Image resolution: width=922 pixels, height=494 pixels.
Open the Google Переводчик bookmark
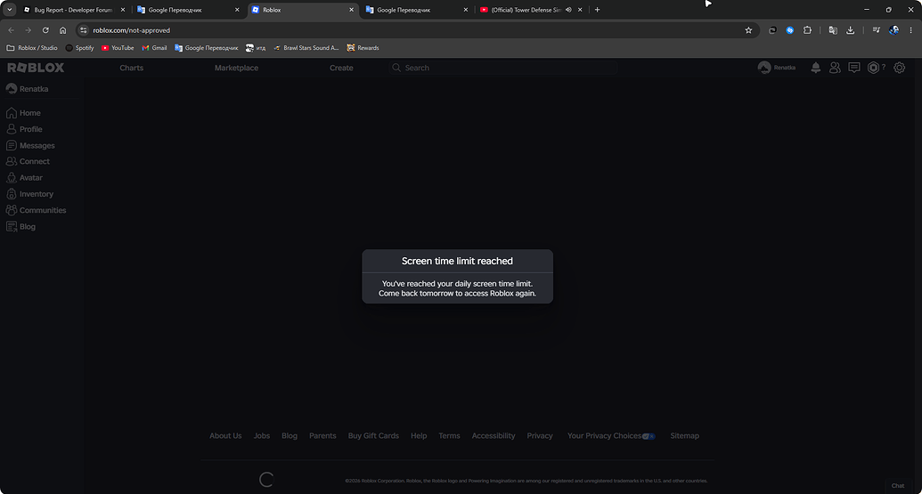(x=206, y=47)
